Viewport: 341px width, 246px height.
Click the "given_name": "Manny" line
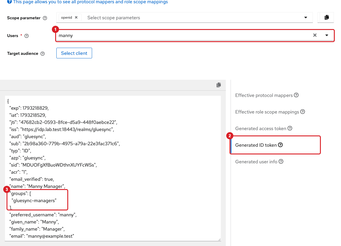click(34, 222)
